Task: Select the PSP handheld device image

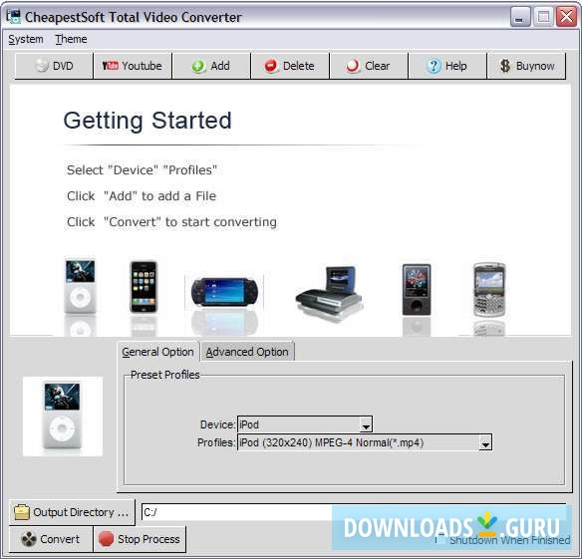Action: pyautogui.click(x=224, y=292)
